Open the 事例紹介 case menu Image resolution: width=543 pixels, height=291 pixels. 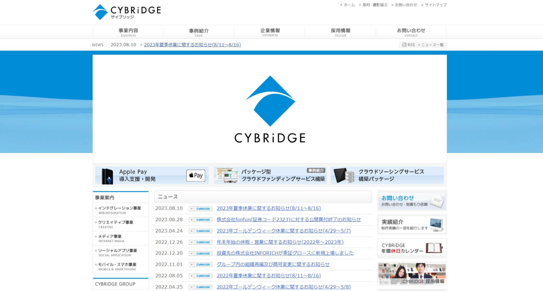tap(199, 32)
